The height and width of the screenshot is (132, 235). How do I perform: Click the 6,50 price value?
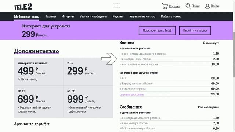pyautogui.click(x=216, y=129)
